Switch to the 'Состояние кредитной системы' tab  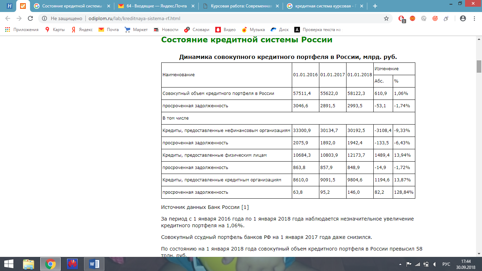73,6
